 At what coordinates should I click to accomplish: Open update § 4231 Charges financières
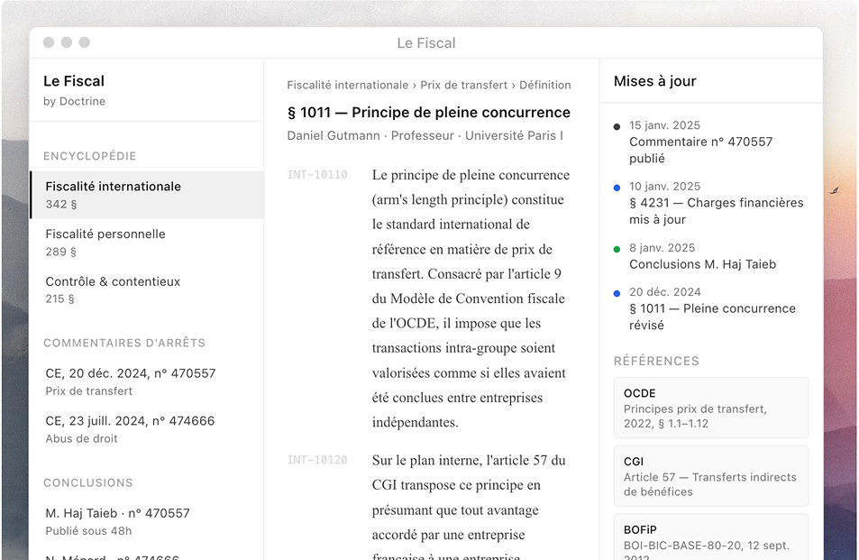tap(711, 203)
